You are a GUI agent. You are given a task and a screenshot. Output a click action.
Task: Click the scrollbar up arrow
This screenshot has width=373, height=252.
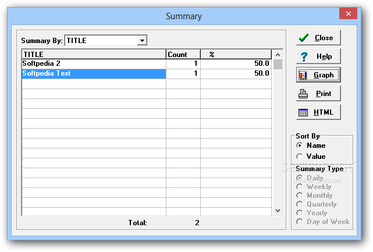point(278,55)
